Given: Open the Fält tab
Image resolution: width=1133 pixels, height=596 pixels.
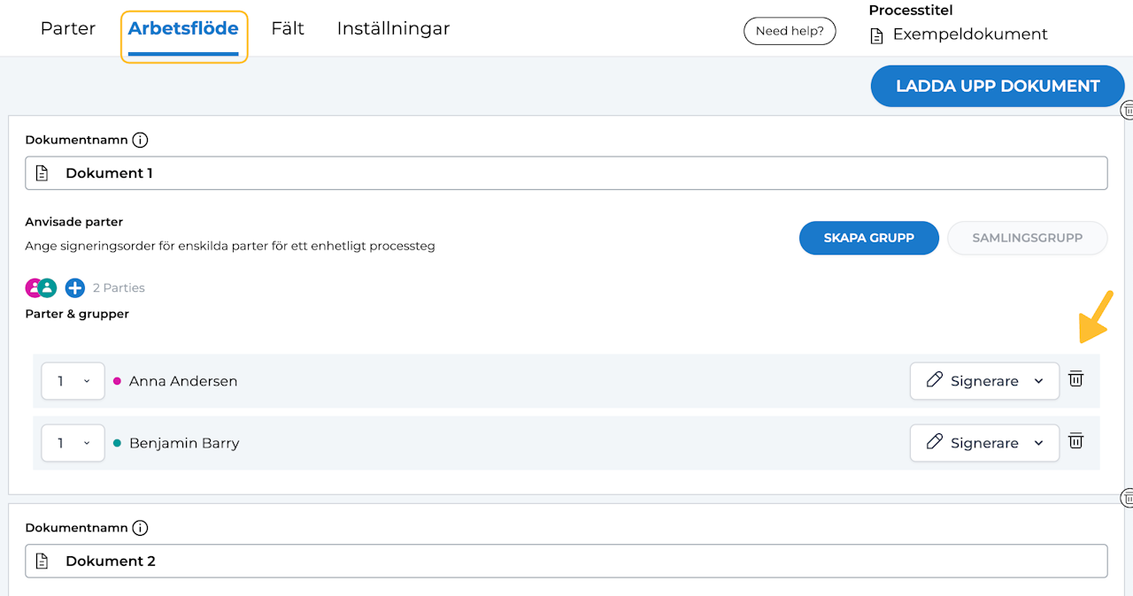Looking at the screenshot, I should [x=288, y=28].
